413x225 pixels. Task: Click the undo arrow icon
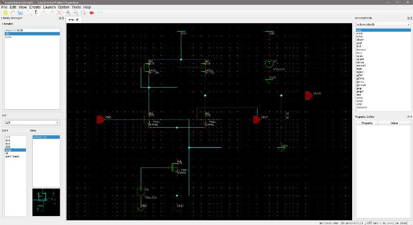44,12
